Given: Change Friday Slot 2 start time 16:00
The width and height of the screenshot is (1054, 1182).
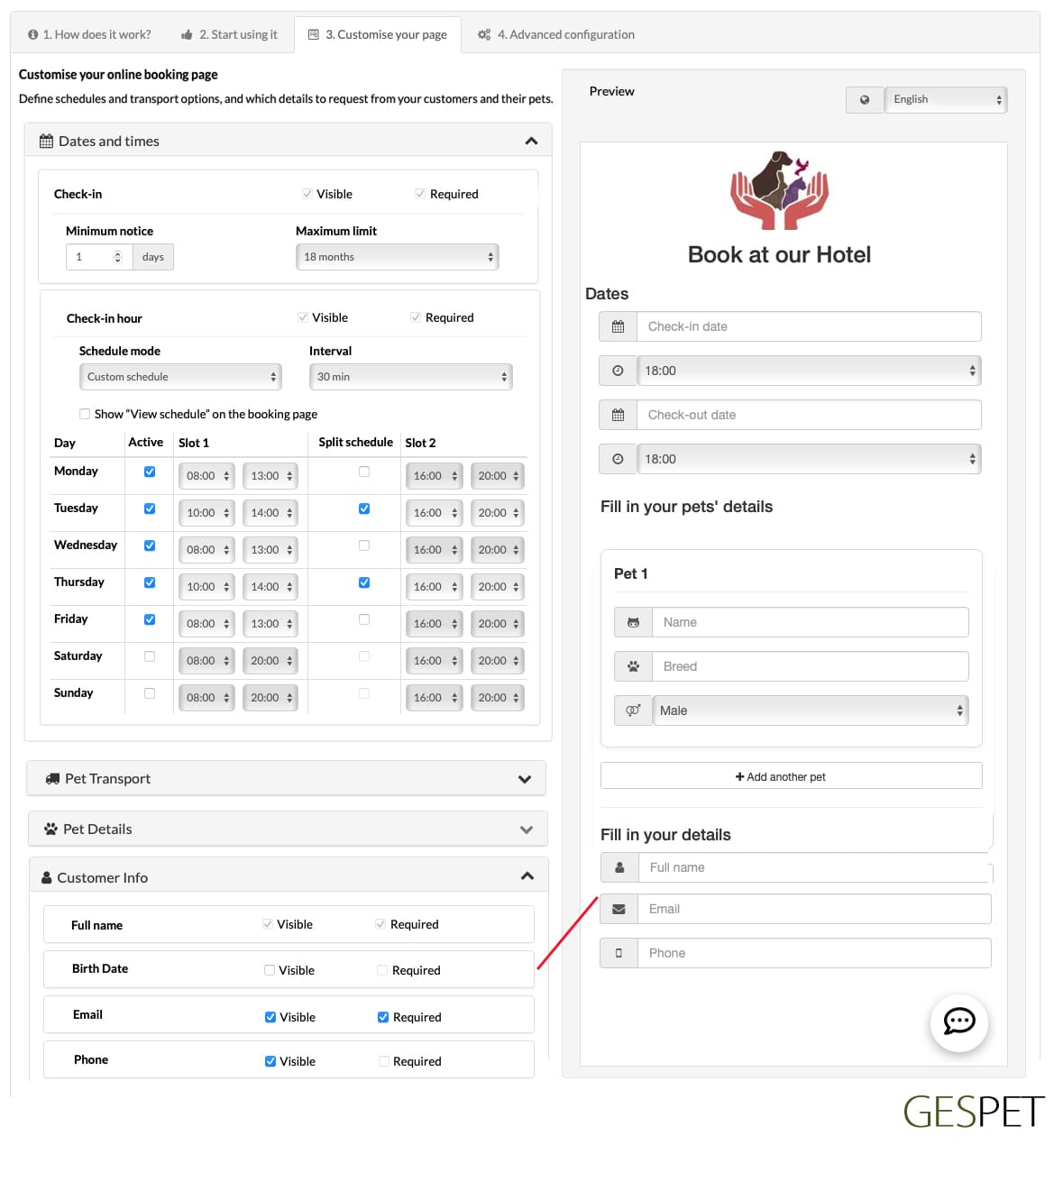Looking at the screenshot, I should 434,624.
